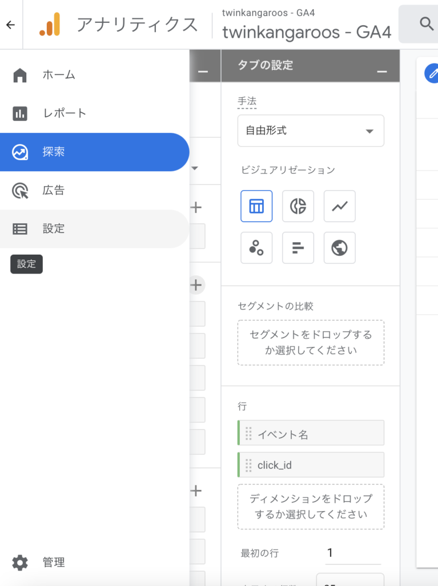Click the plus icon with circular highlight
438x586 pixels.
[196, 285]
